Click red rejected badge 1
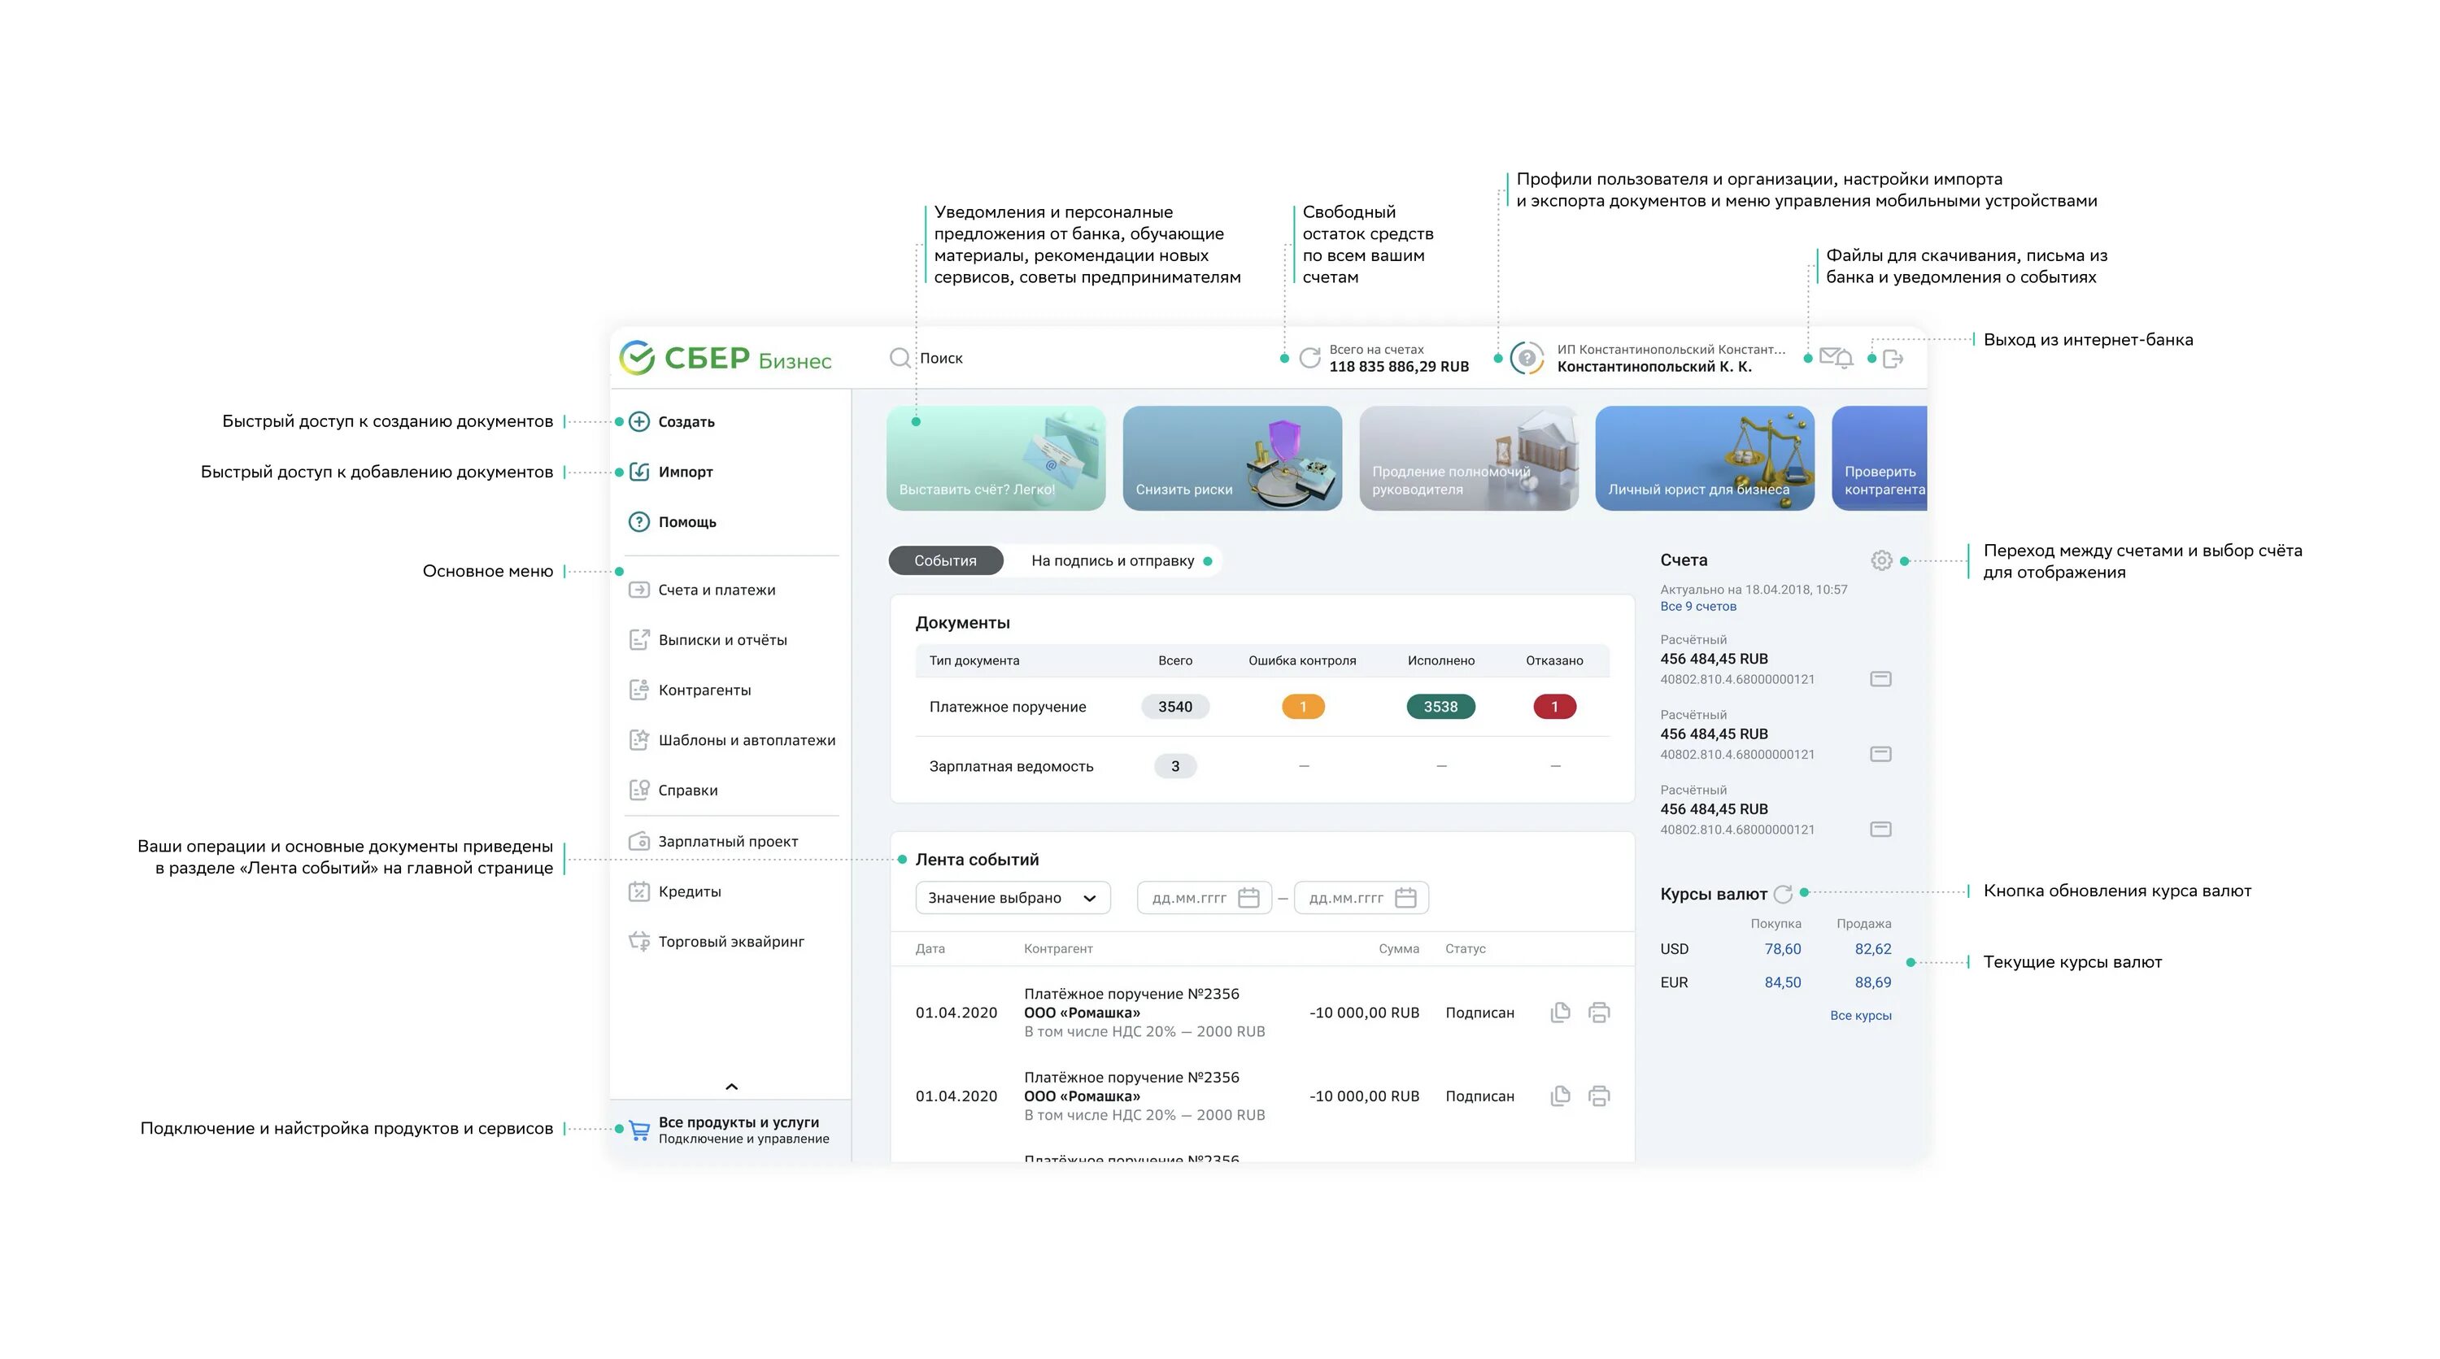Screen dimensions: 2440x1359 [1554, 707]
